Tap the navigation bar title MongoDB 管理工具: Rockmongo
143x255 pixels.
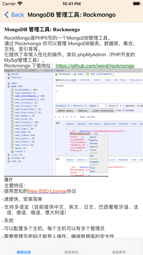71,15
